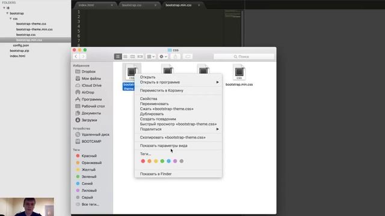Select the Оранжевый tag in sidebar
The image size is (385, 216).
tap(92, 163)
